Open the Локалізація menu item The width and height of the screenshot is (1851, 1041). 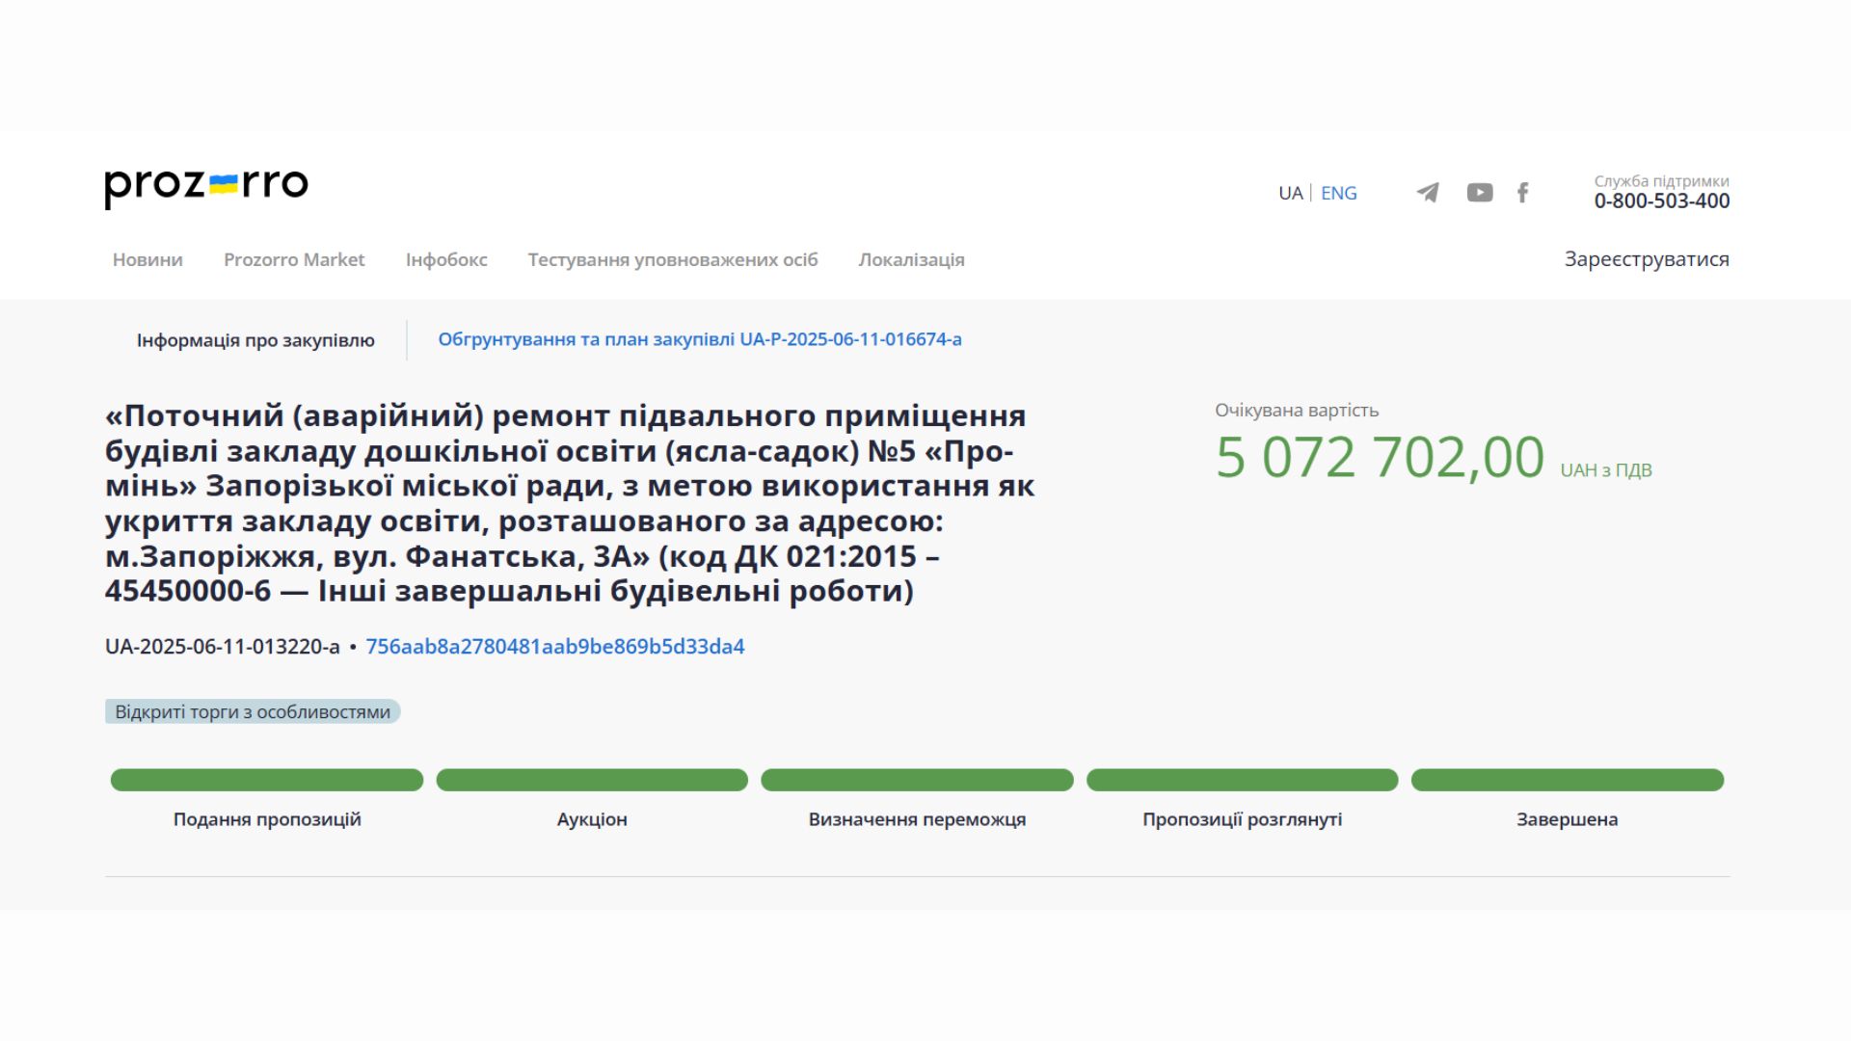(911, 259)
